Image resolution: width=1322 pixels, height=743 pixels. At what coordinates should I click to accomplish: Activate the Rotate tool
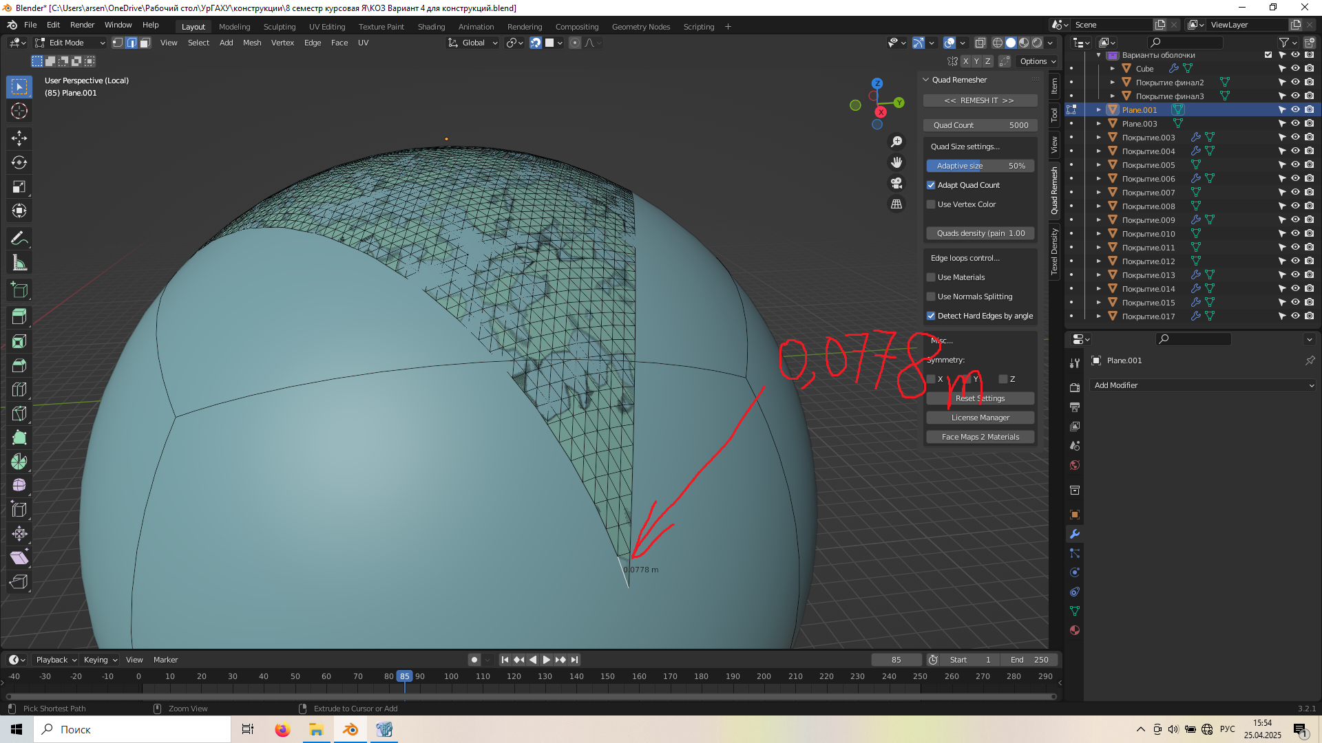(x=19, y=162)
